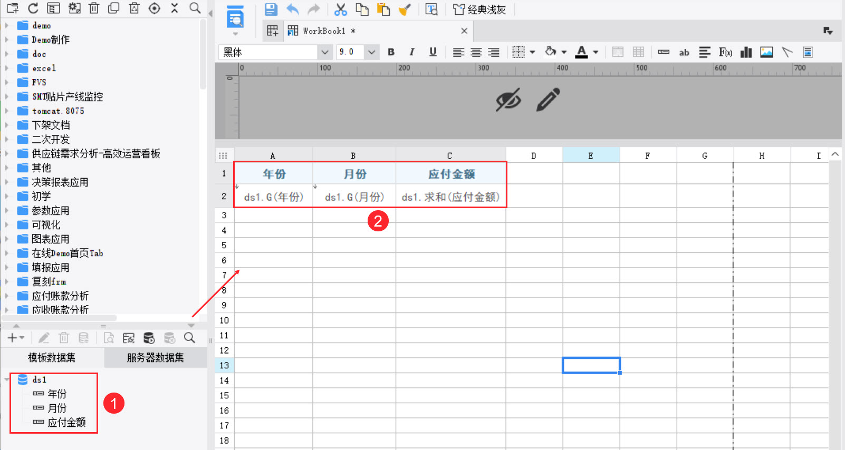Click row header 13
This screenshot has height=450, width=845.
pyautogui.click(x=224, y=365)
